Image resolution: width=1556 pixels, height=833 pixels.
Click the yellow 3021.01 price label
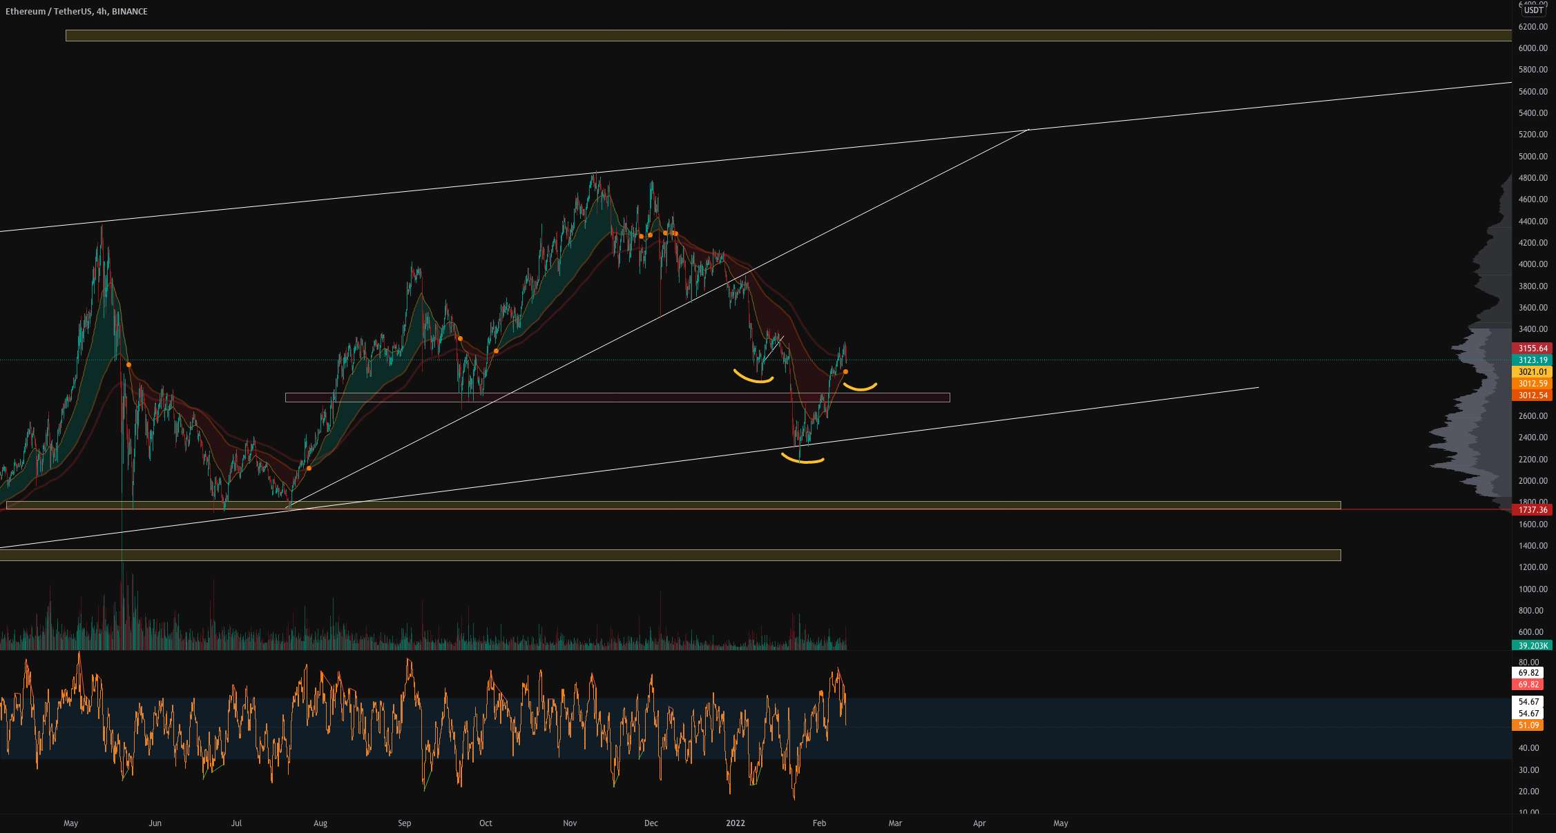coord(1532,372)
